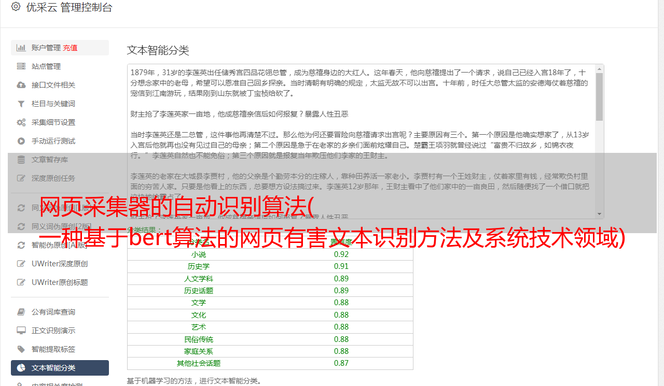Select the 其他社会话题 category cell
Screen dimensions: 664x386
199,363
